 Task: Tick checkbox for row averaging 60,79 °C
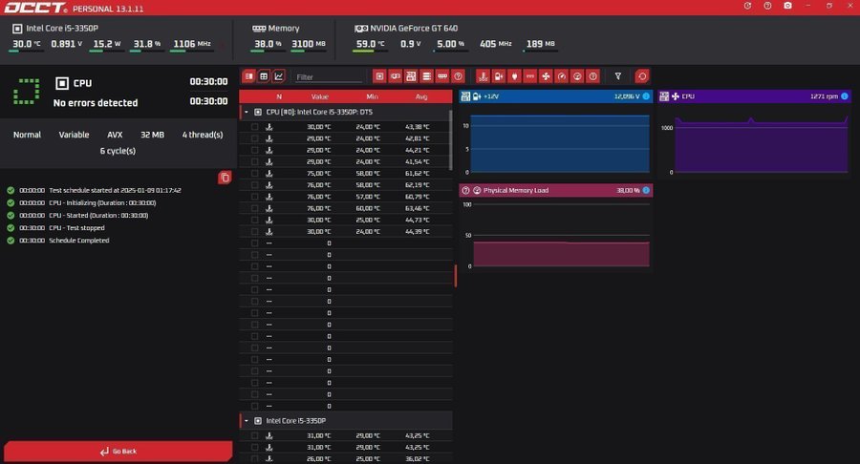click(x=254, y=196)
